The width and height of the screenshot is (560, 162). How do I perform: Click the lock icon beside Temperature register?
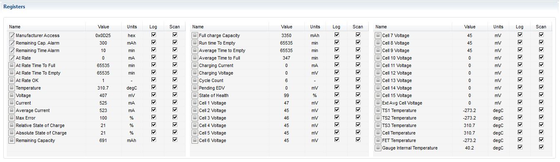pyautogui.click(x=11, y=88)
